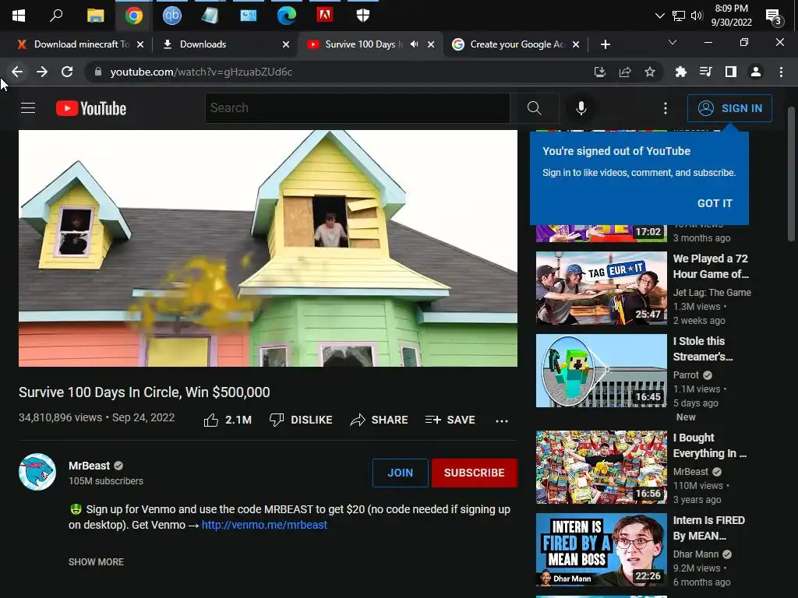Screen dimensions: 798x598
Task: Open Chrome extensions puzzle icon
Action: pos(680,72)
